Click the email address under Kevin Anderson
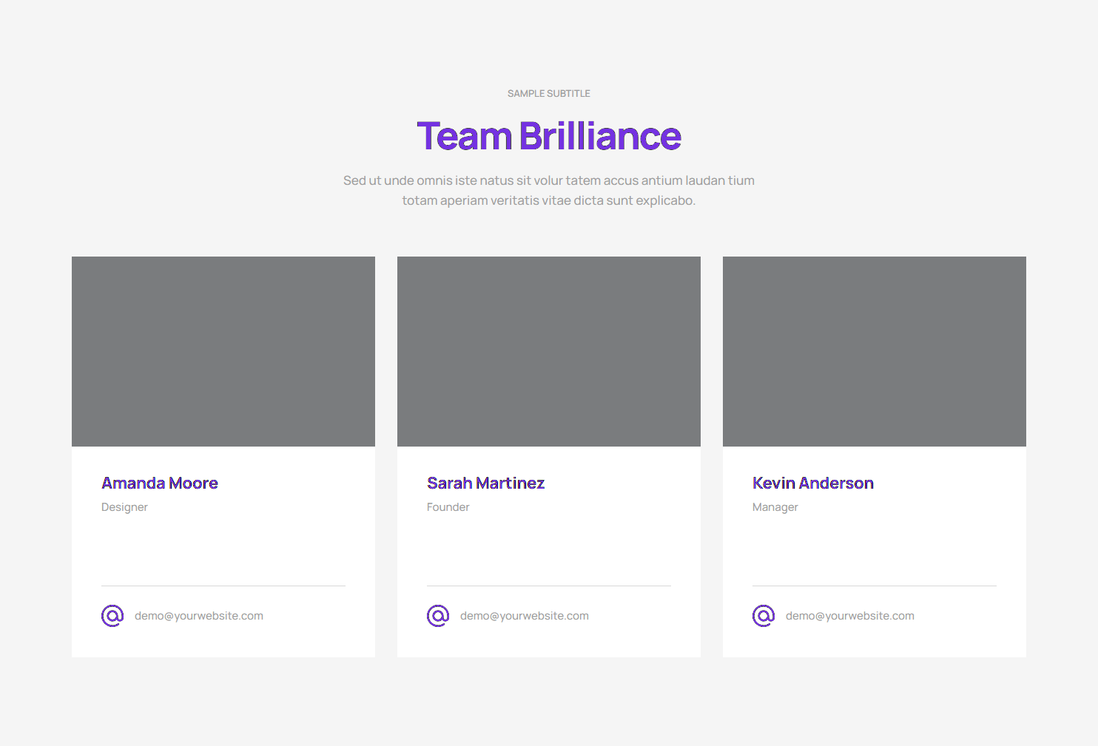1098x746 pixels. click(850, 616)
